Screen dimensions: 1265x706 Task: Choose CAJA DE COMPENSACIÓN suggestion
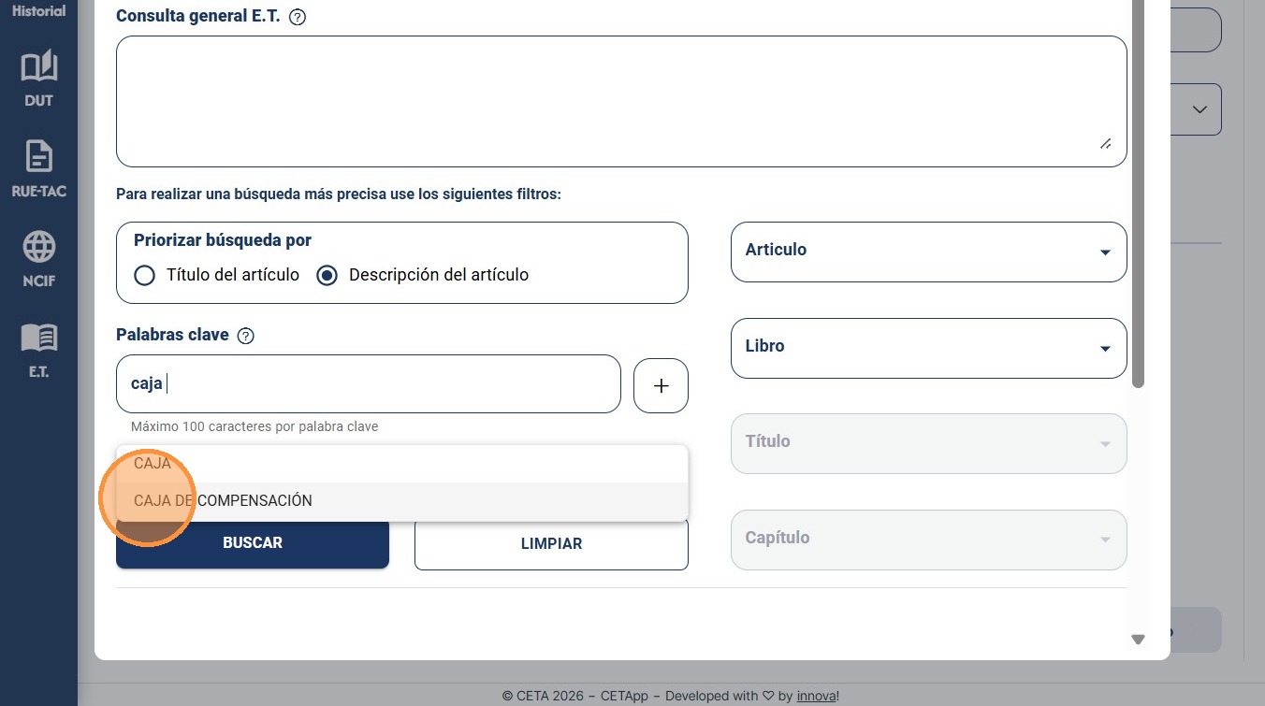click(401, 501)
